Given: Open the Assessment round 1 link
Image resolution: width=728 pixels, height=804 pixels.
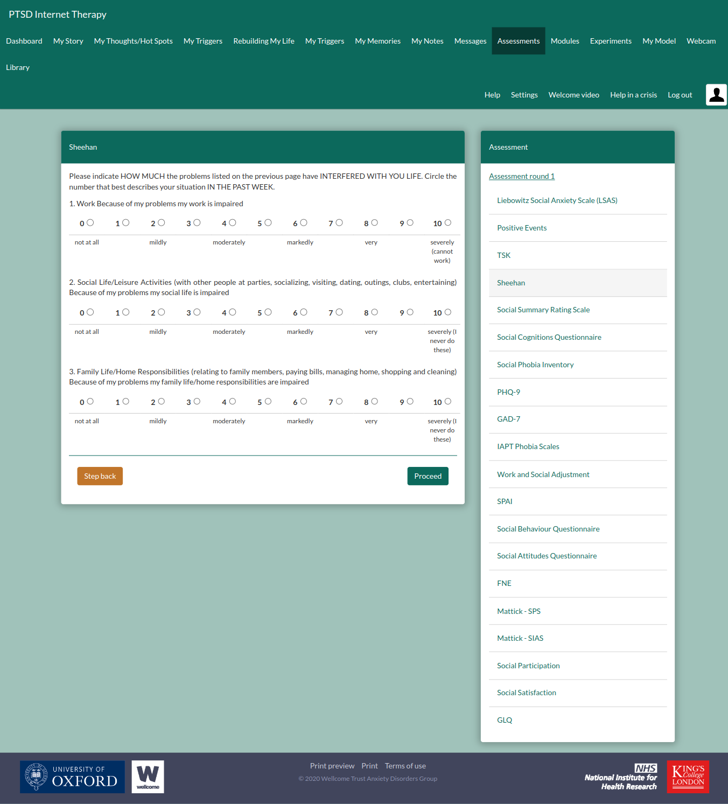Looking at the screenshot, I should point(521,176).
